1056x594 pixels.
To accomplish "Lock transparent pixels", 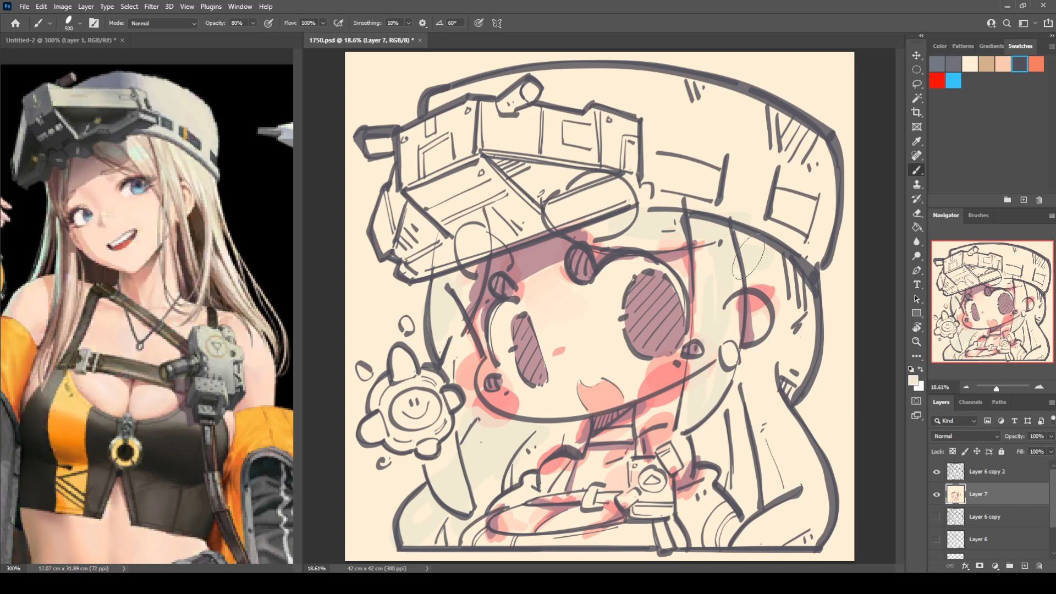I will [x=953, y=452].
